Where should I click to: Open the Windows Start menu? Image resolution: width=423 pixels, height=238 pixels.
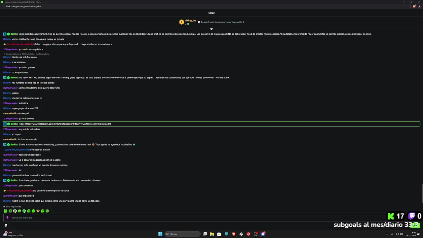pos(160,234)
